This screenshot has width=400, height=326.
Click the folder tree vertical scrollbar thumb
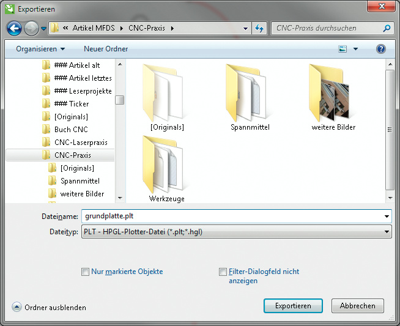click(x=120, y=100)
